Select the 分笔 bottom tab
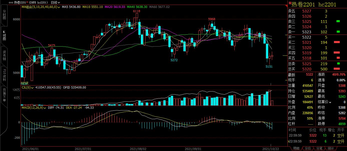This screenshot has width=347, height=151. 319,148
